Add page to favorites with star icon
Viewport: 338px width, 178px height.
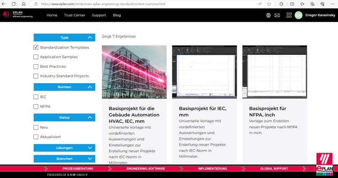click(x=269, y=4)
